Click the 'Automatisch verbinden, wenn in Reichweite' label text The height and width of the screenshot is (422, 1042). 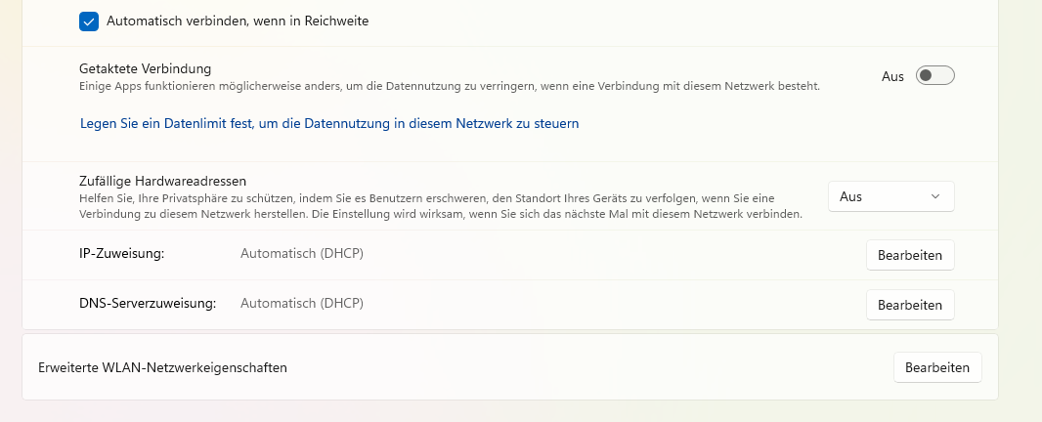point(238,21)
